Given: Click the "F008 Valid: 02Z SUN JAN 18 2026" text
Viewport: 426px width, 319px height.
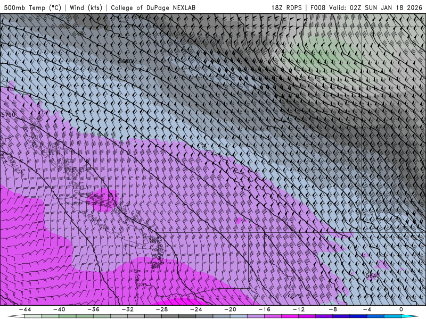Looking at the screenshot, I should pyautogui.click(x=366, y=7).
